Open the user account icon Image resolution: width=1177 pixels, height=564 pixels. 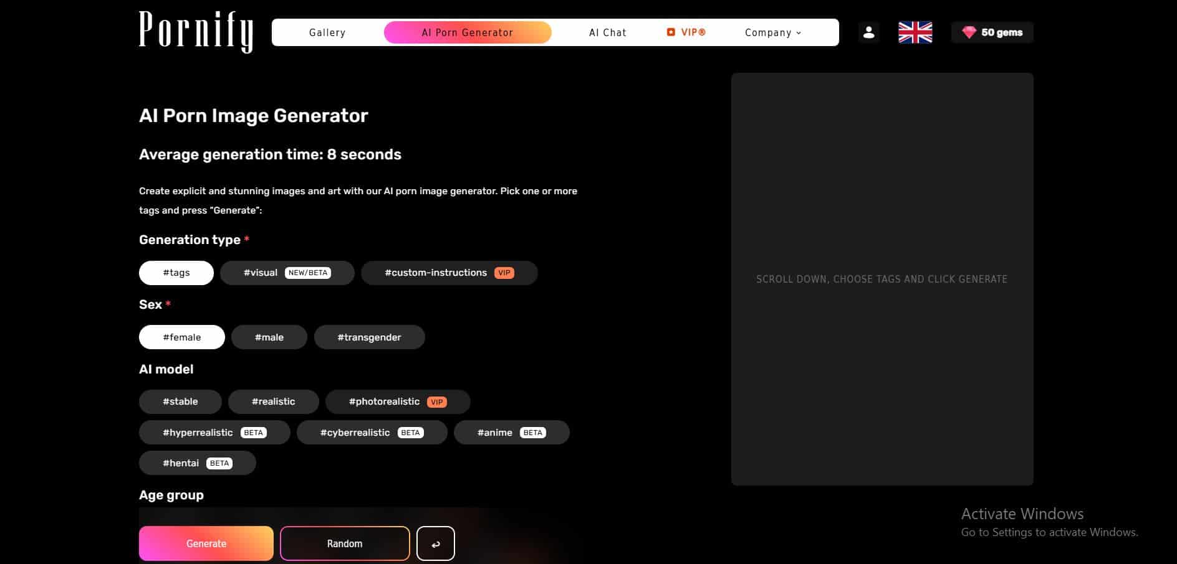(x=868, y=32)
